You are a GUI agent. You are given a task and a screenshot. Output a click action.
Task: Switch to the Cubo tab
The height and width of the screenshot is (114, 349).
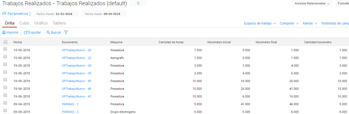tap(24, 23)
